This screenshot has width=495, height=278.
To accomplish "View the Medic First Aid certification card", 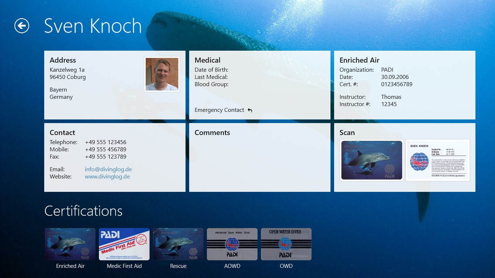I will (x=124, y=244).
